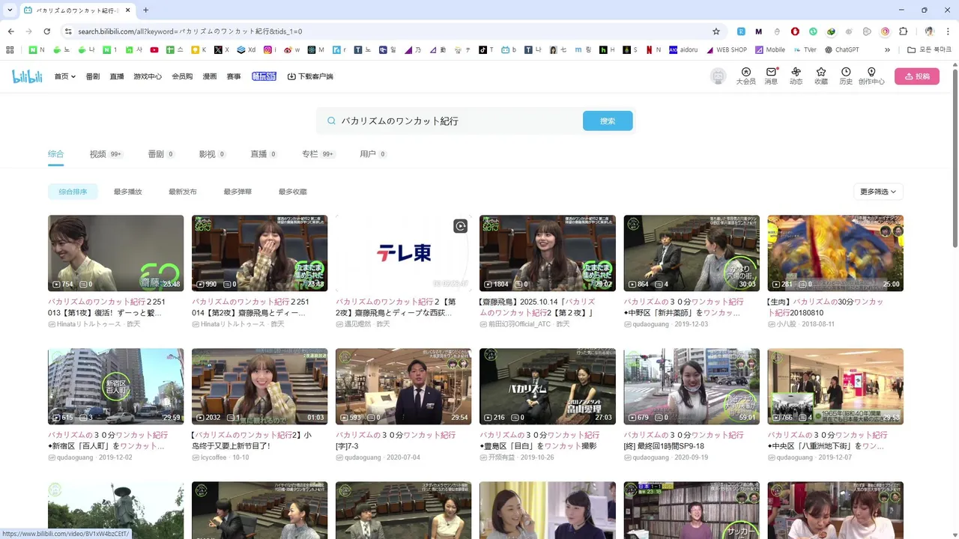Viewport: 959px width, 539px height.
Task: Go to 游戏中心 in the top nav
Action: [x=148, y=76]
